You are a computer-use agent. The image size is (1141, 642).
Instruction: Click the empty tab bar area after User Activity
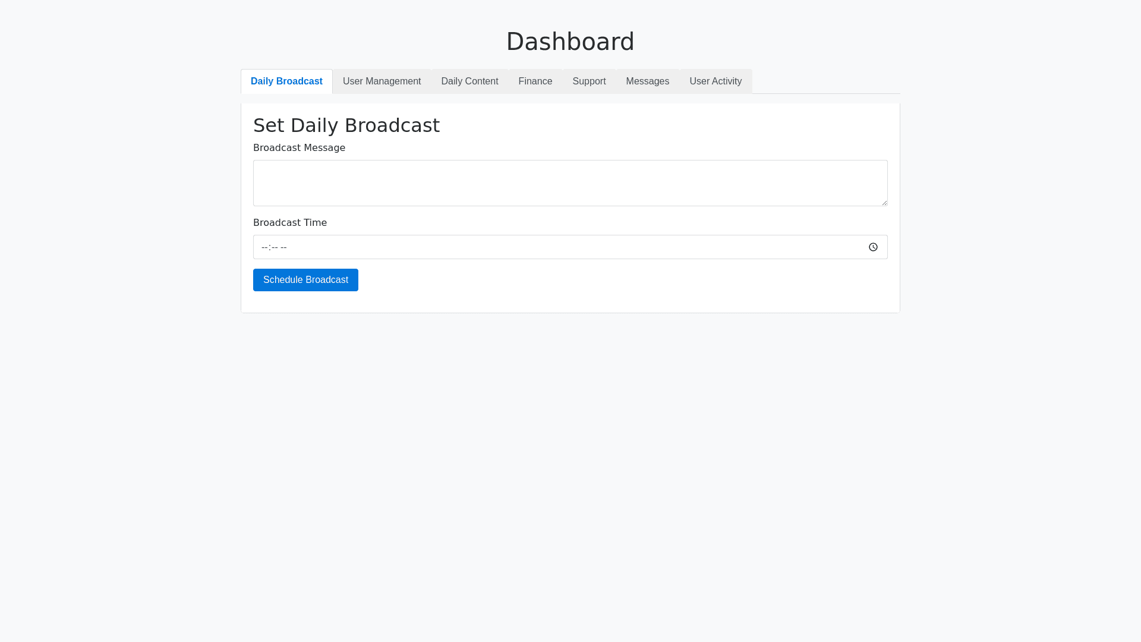point(826,81)
